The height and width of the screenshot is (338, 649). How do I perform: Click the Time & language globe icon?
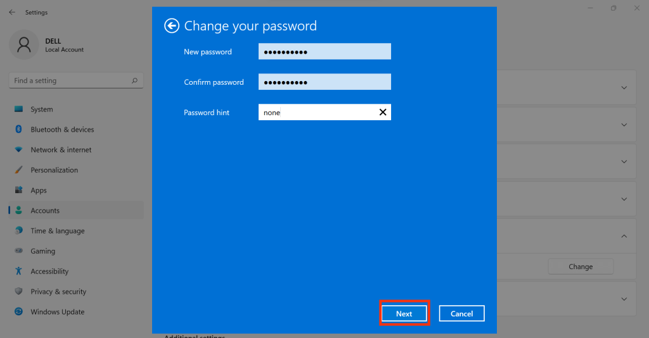coord(18,230)
